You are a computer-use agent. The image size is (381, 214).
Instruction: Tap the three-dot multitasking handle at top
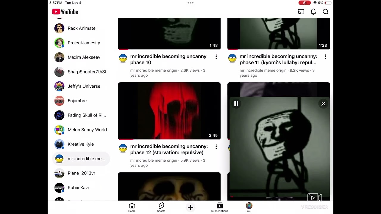point(190,3)
